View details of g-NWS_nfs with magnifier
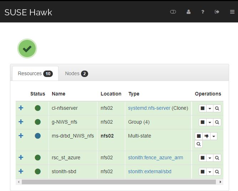This screenshot has width=238, height=191. click(217, 122)
